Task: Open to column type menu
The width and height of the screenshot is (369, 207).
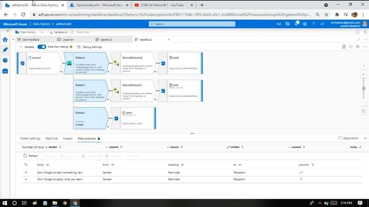Action: click(240, 165)
